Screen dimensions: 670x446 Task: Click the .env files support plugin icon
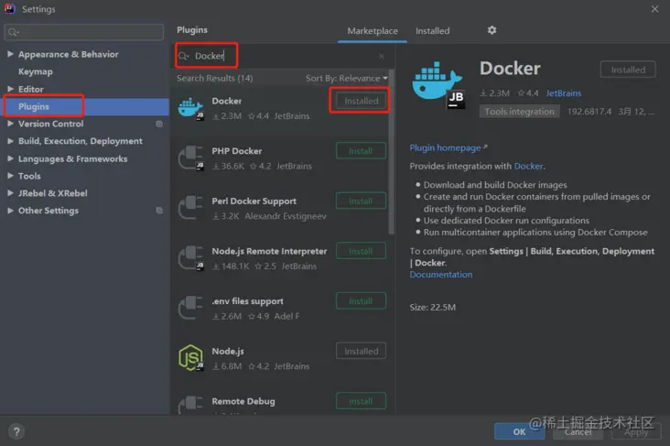(190, 308)
